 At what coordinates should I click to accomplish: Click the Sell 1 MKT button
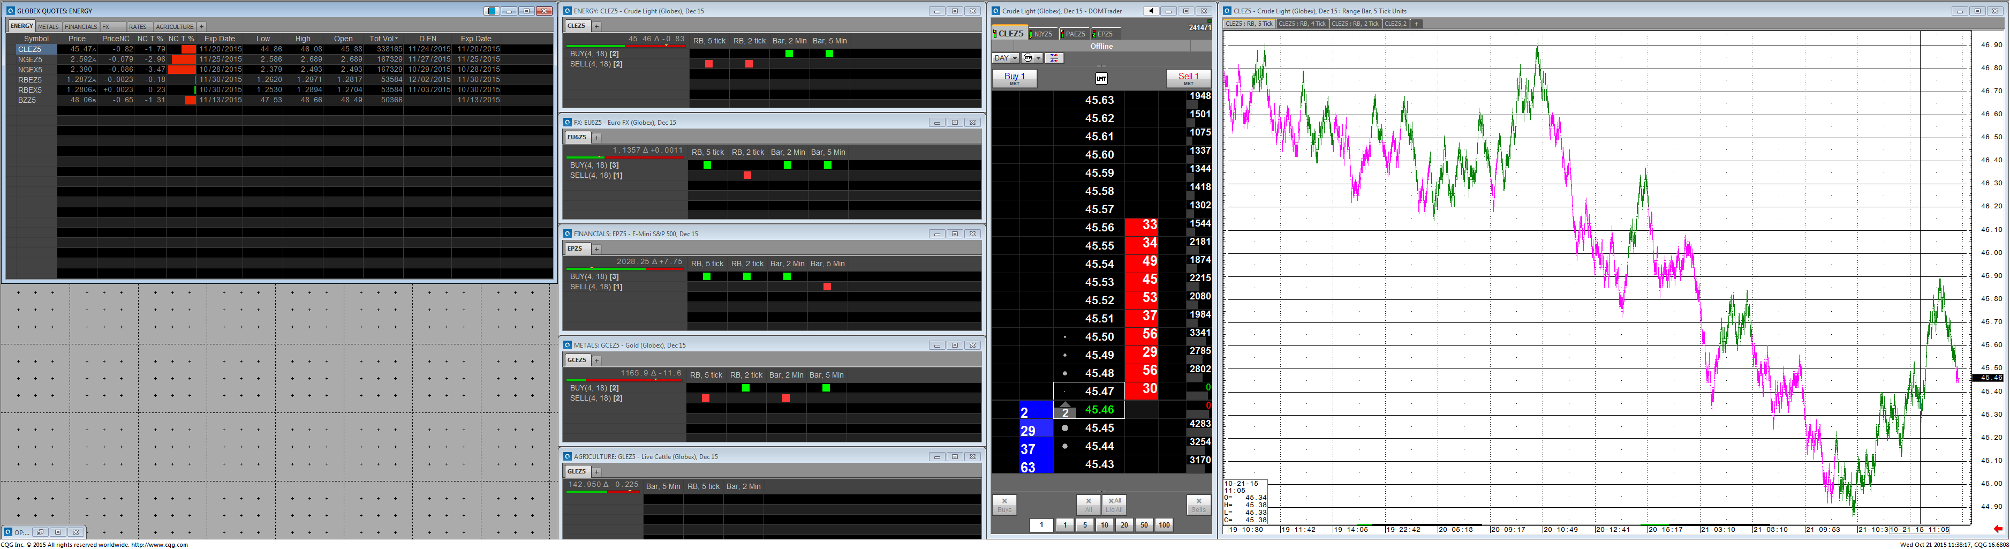coord(1188,78)
